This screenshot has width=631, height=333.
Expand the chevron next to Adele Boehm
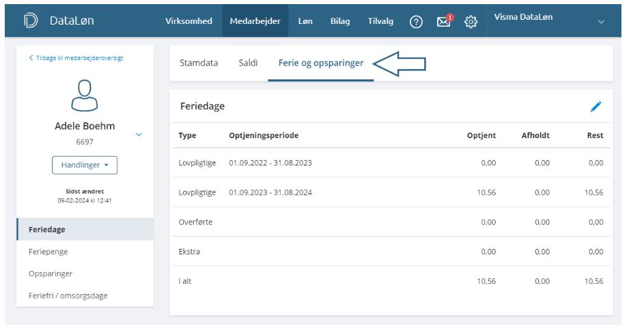(x=139, y=135)
